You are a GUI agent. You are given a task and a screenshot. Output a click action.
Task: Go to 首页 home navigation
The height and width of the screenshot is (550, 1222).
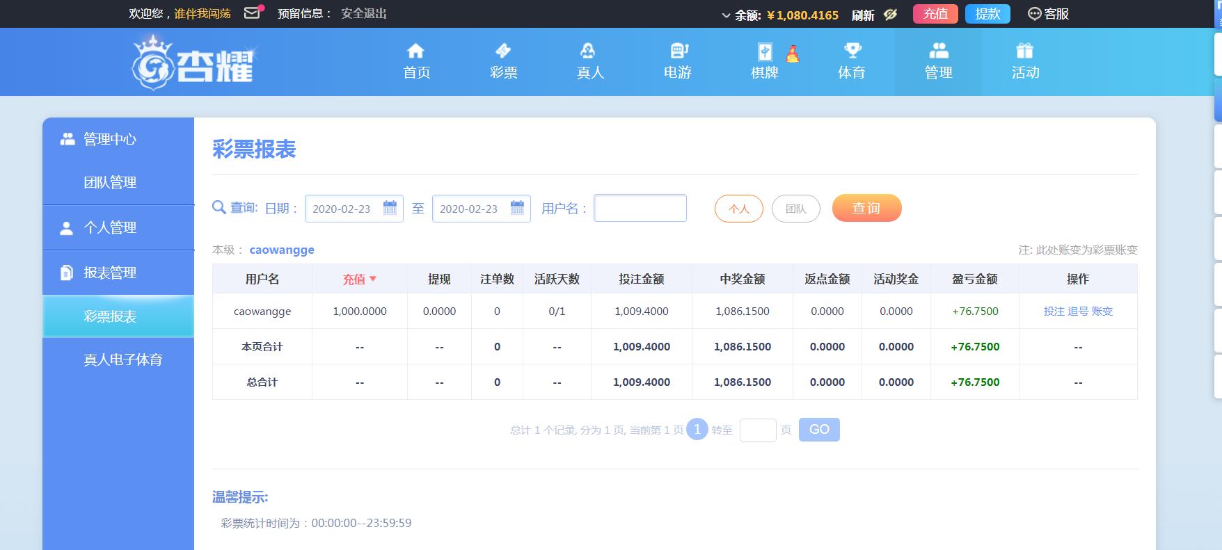point(416,61)
